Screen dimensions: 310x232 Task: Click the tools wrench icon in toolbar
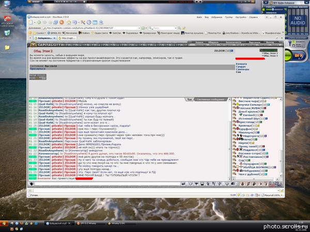[83, 22]
